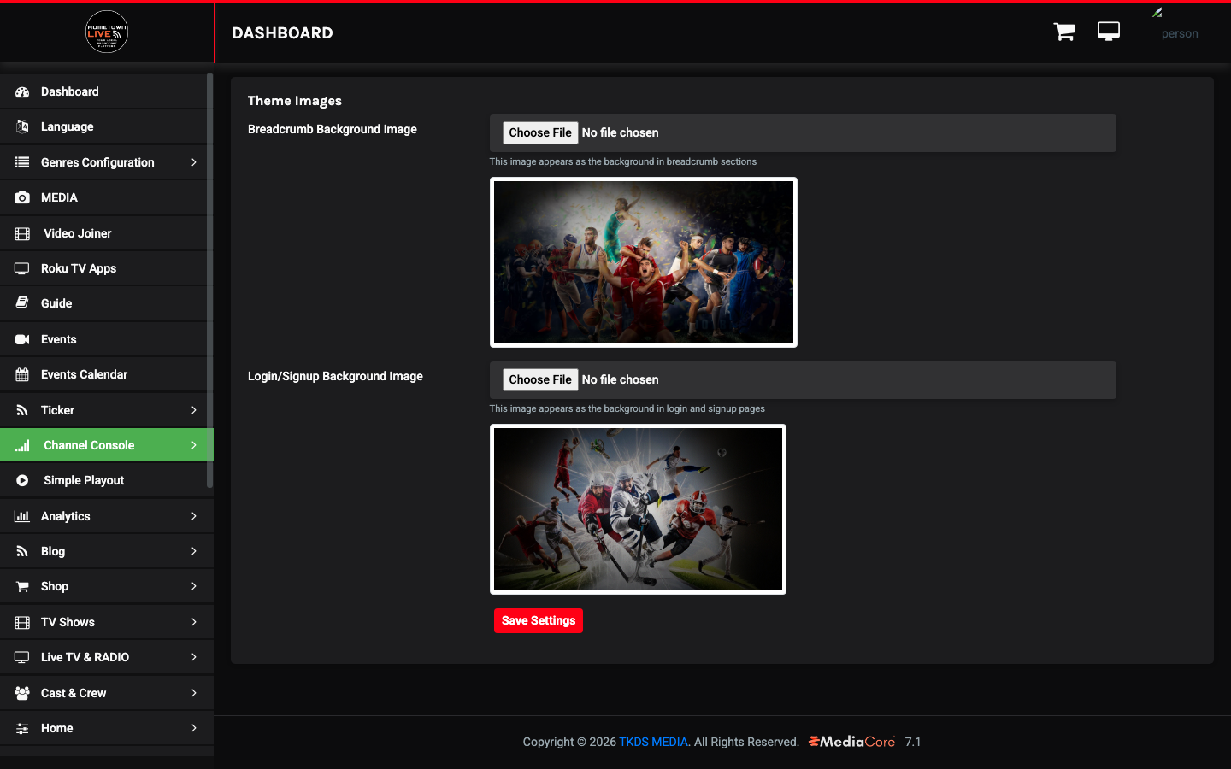The height and width of the screenshot is (769, 1231).
Task: Click the Roku TV Apps monitor icon
Action: click(22, 268)
